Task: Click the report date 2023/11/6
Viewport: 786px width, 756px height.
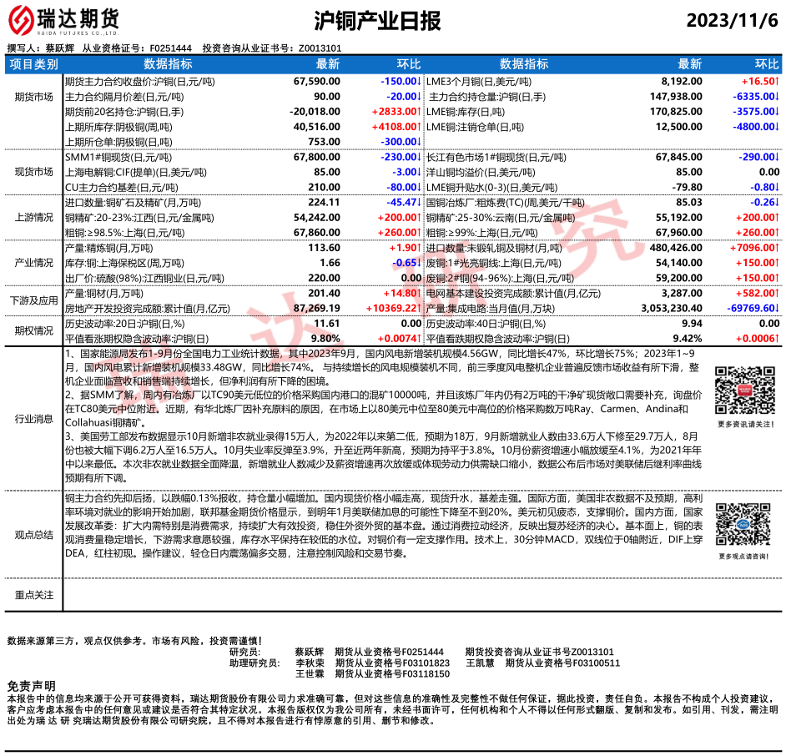Action: pyautogui.click(x=732, y=21)
